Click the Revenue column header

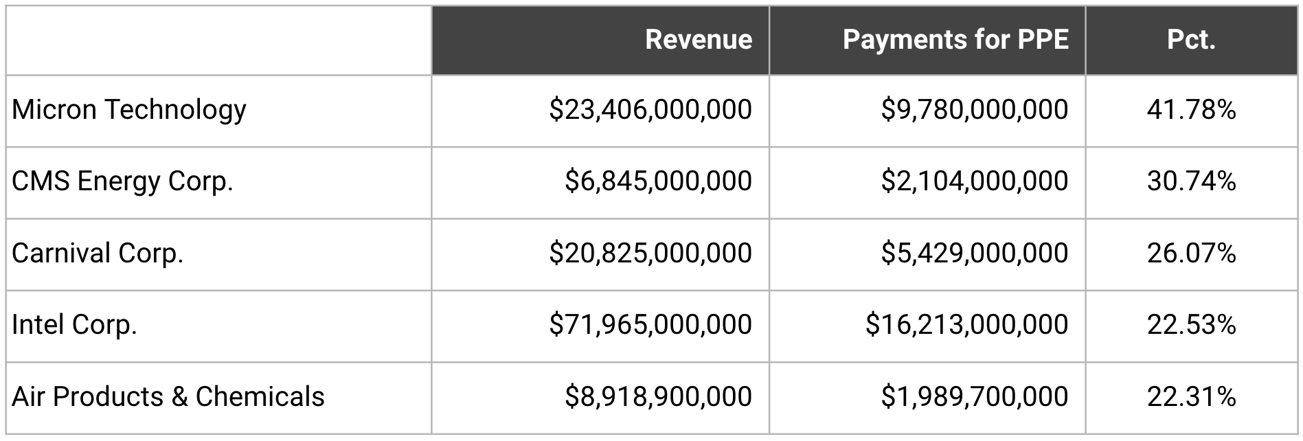point(698,40)
